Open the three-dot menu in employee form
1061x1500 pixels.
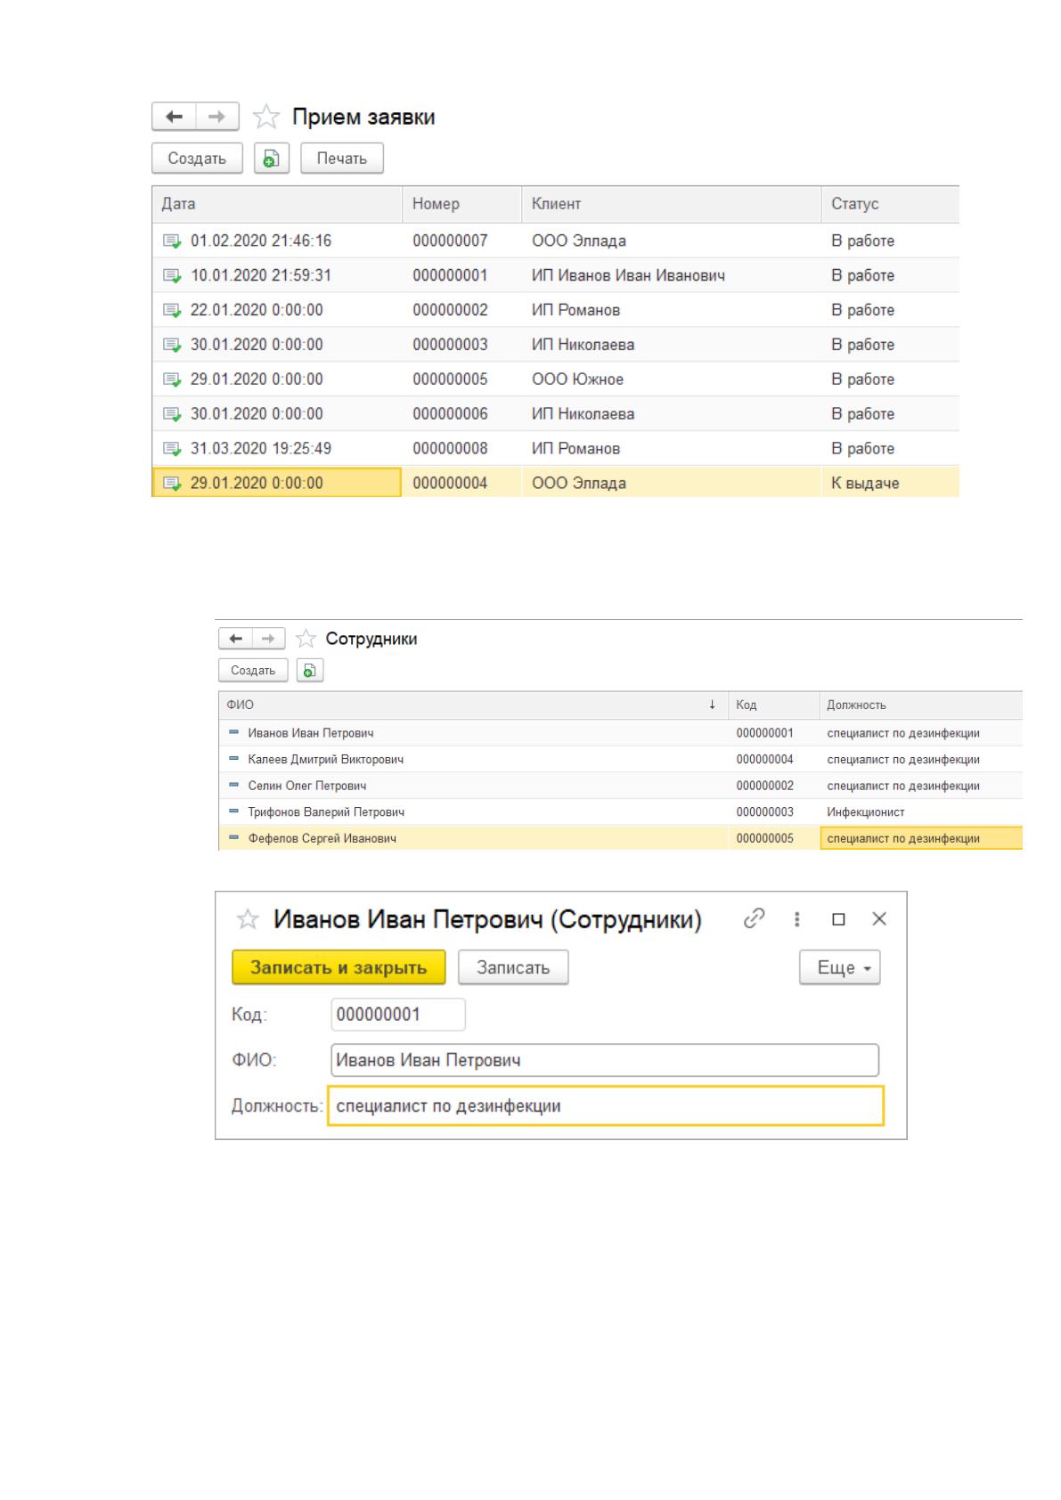pos(796,918)
